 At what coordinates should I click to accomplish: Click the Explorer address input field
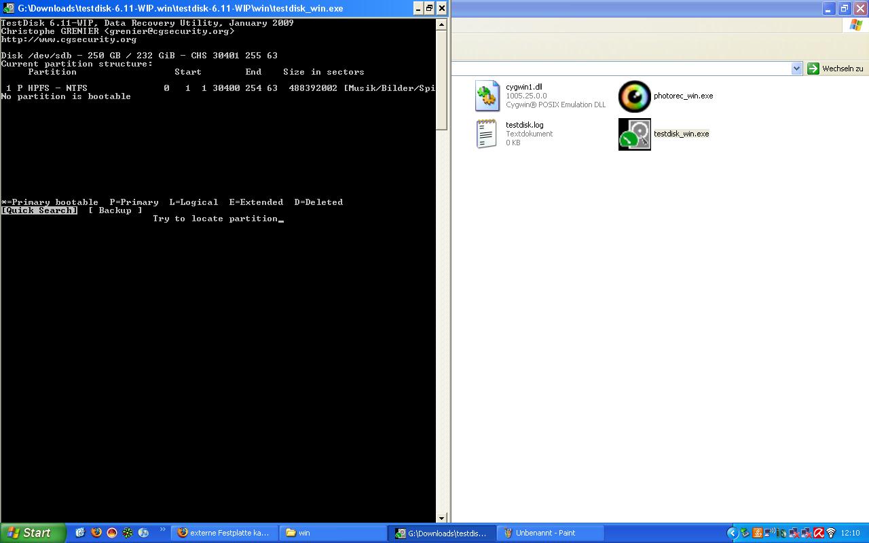(x=622, y=69)
